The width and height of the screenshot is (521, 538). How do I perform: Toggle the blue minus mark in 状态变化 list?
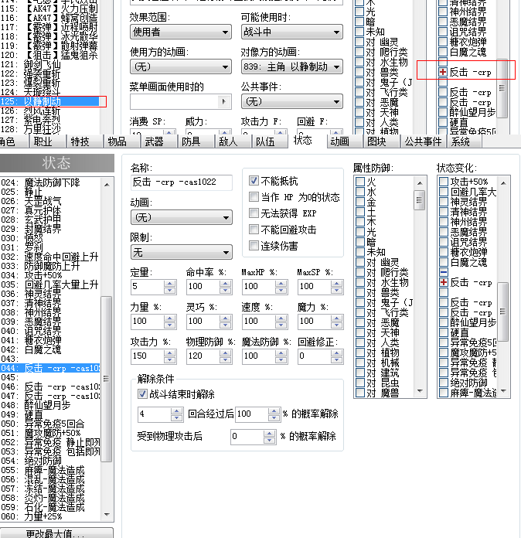pyautogui.click(x=444, y=272)
